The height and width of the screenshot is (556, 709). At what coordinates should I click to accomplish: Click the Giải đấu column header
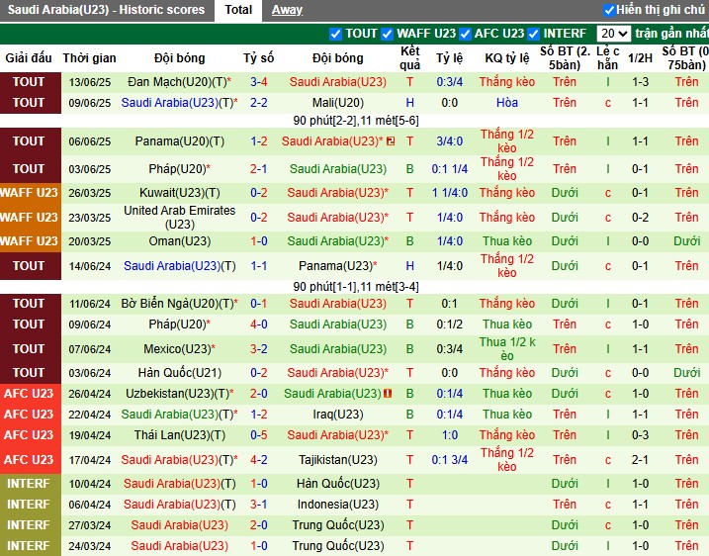[29, 58]
